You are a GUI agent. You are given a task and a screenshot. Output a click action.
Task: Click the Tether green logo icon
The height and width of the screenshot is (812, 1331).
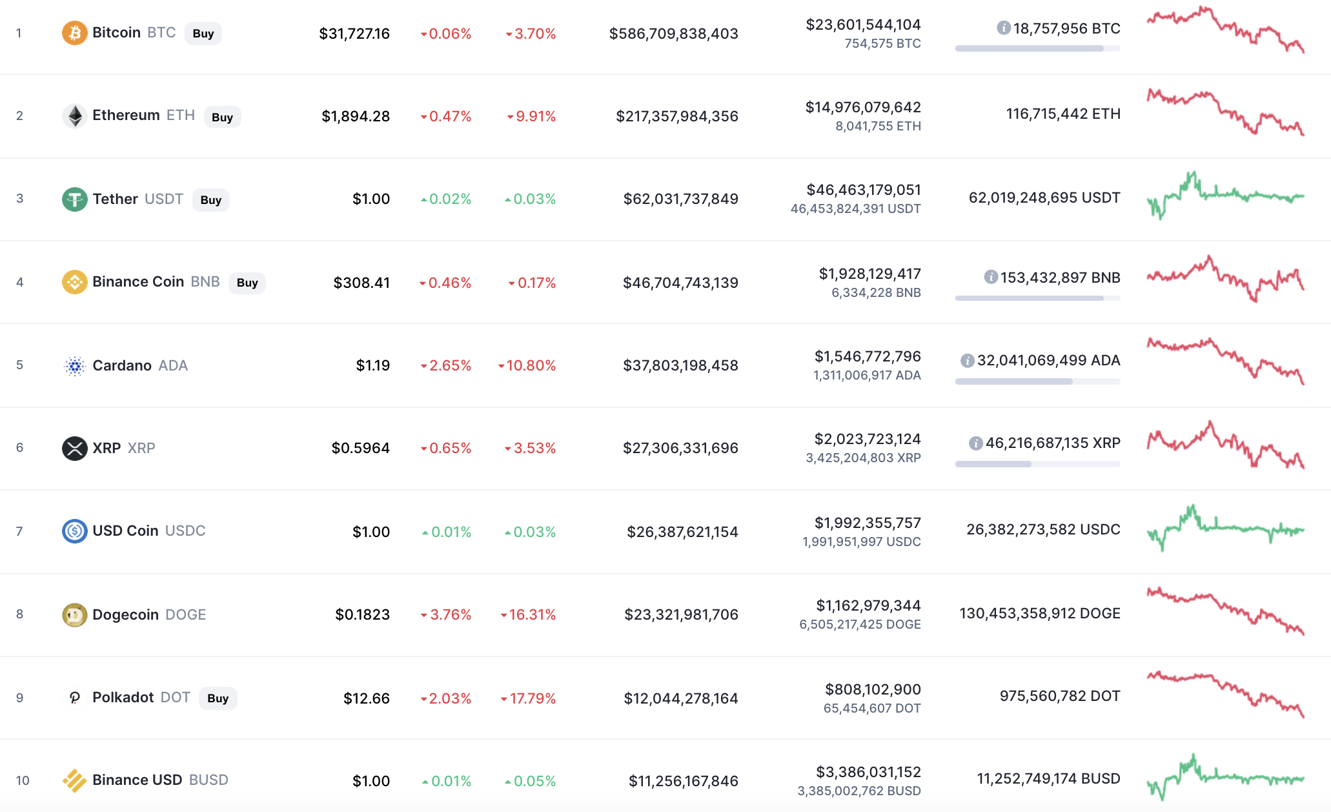coord(75,199)
